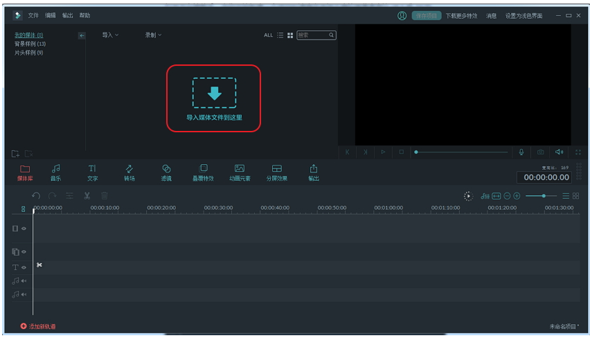This screenshot has width=590, height=338.
Task: Open the 文字 text tab
Action: click(92, 172)
